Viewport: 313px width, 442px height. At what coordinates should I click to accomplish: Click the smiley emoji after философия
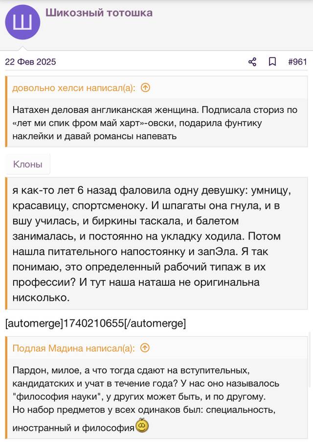pyautogui.click(x=142, y=426)
